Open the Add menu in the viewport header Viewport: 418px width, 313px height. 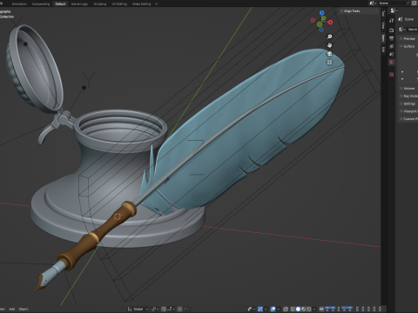click(12, 309)
